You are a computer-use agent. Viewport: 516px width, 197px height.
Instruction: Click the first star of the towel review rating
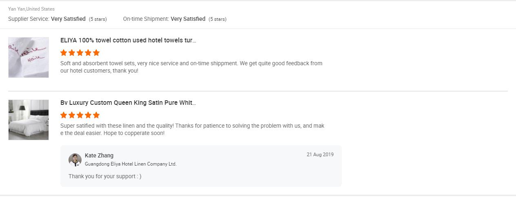(64, 53)
